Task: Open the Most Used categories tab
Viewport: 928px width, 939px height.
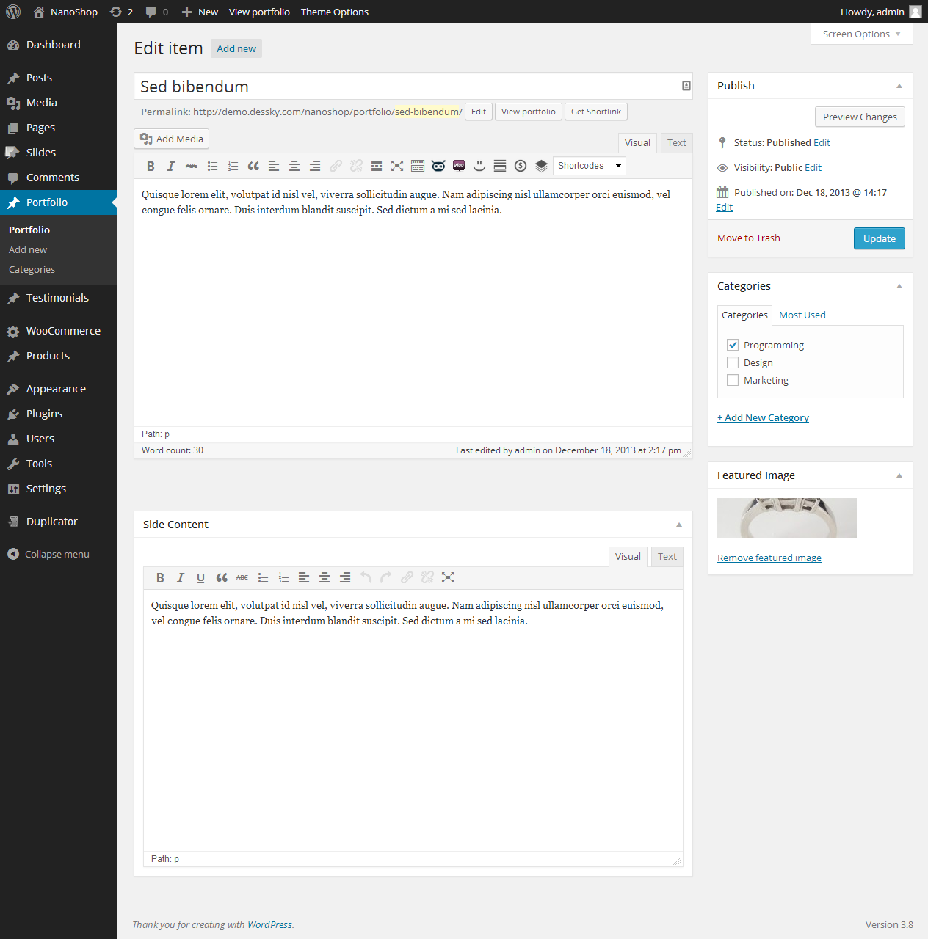Action: (x=802, y=315)
